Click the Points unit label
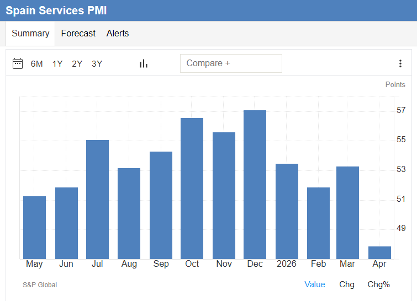417x301 pixels. pos(395,85)
